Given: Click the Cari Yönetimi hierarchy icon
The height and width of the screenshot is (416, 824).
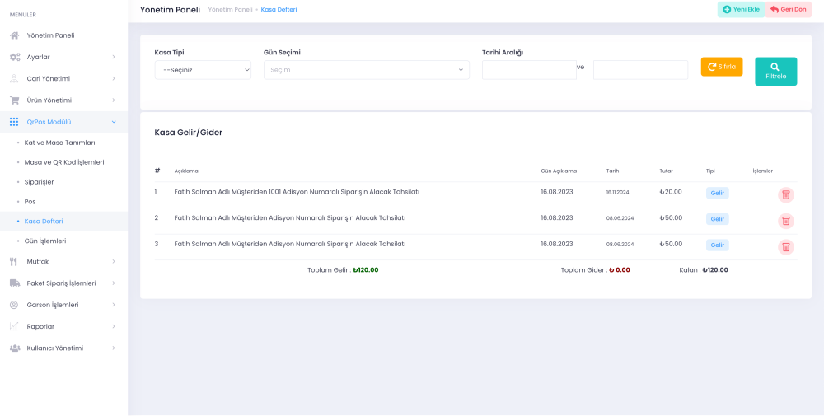Looking at the screenshot, I should click(15, 79).
